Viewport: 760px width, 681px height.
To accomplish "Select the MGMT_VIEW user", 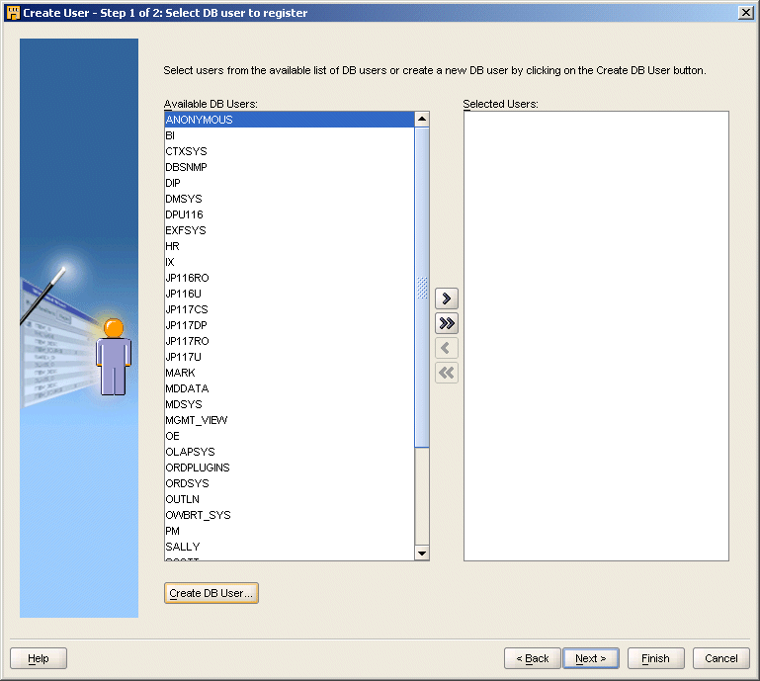I will tap(290, 420).
